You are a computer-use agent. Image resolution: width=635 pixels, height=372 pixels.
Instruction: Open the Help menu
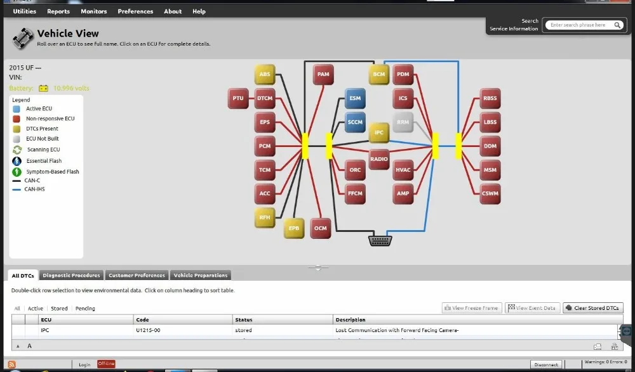click(199, 11)
